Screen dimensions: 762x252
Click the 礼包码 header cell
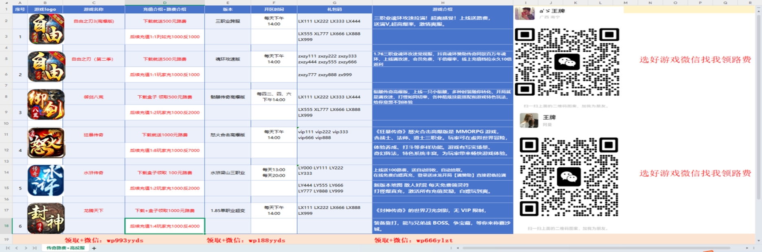[x=334, y=9]
